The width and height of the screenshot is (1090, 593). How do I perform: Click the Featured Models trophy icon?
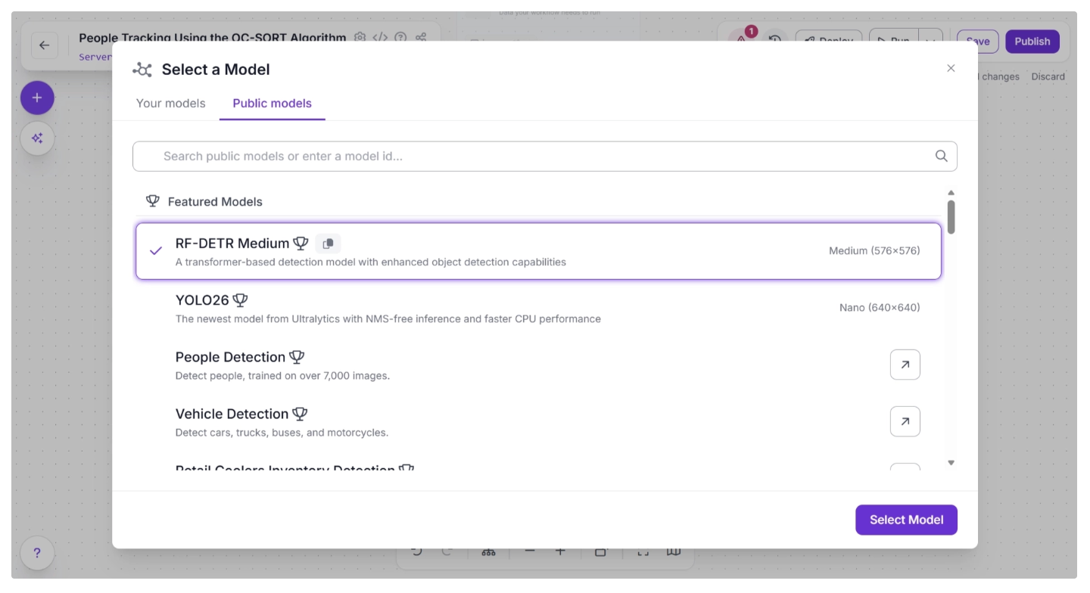coord(153,201)
